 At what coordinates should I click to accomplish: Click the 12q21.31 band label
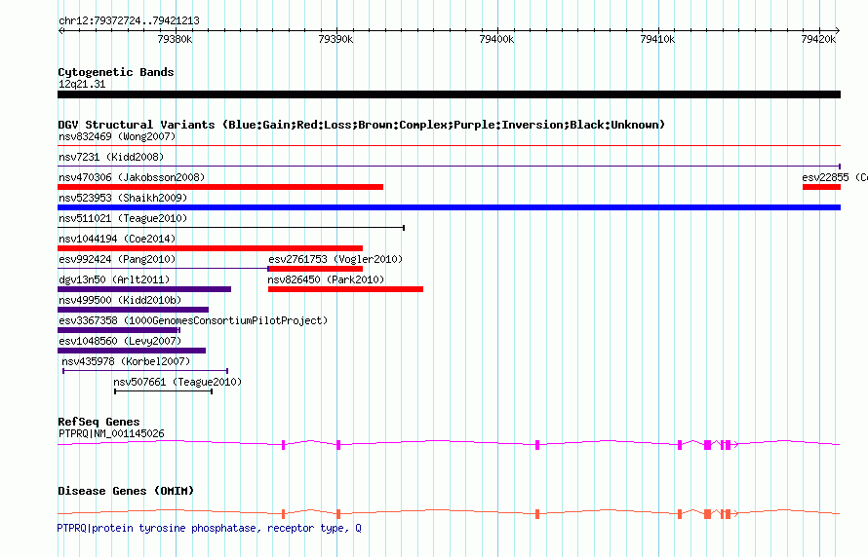[x=82, y=84]
